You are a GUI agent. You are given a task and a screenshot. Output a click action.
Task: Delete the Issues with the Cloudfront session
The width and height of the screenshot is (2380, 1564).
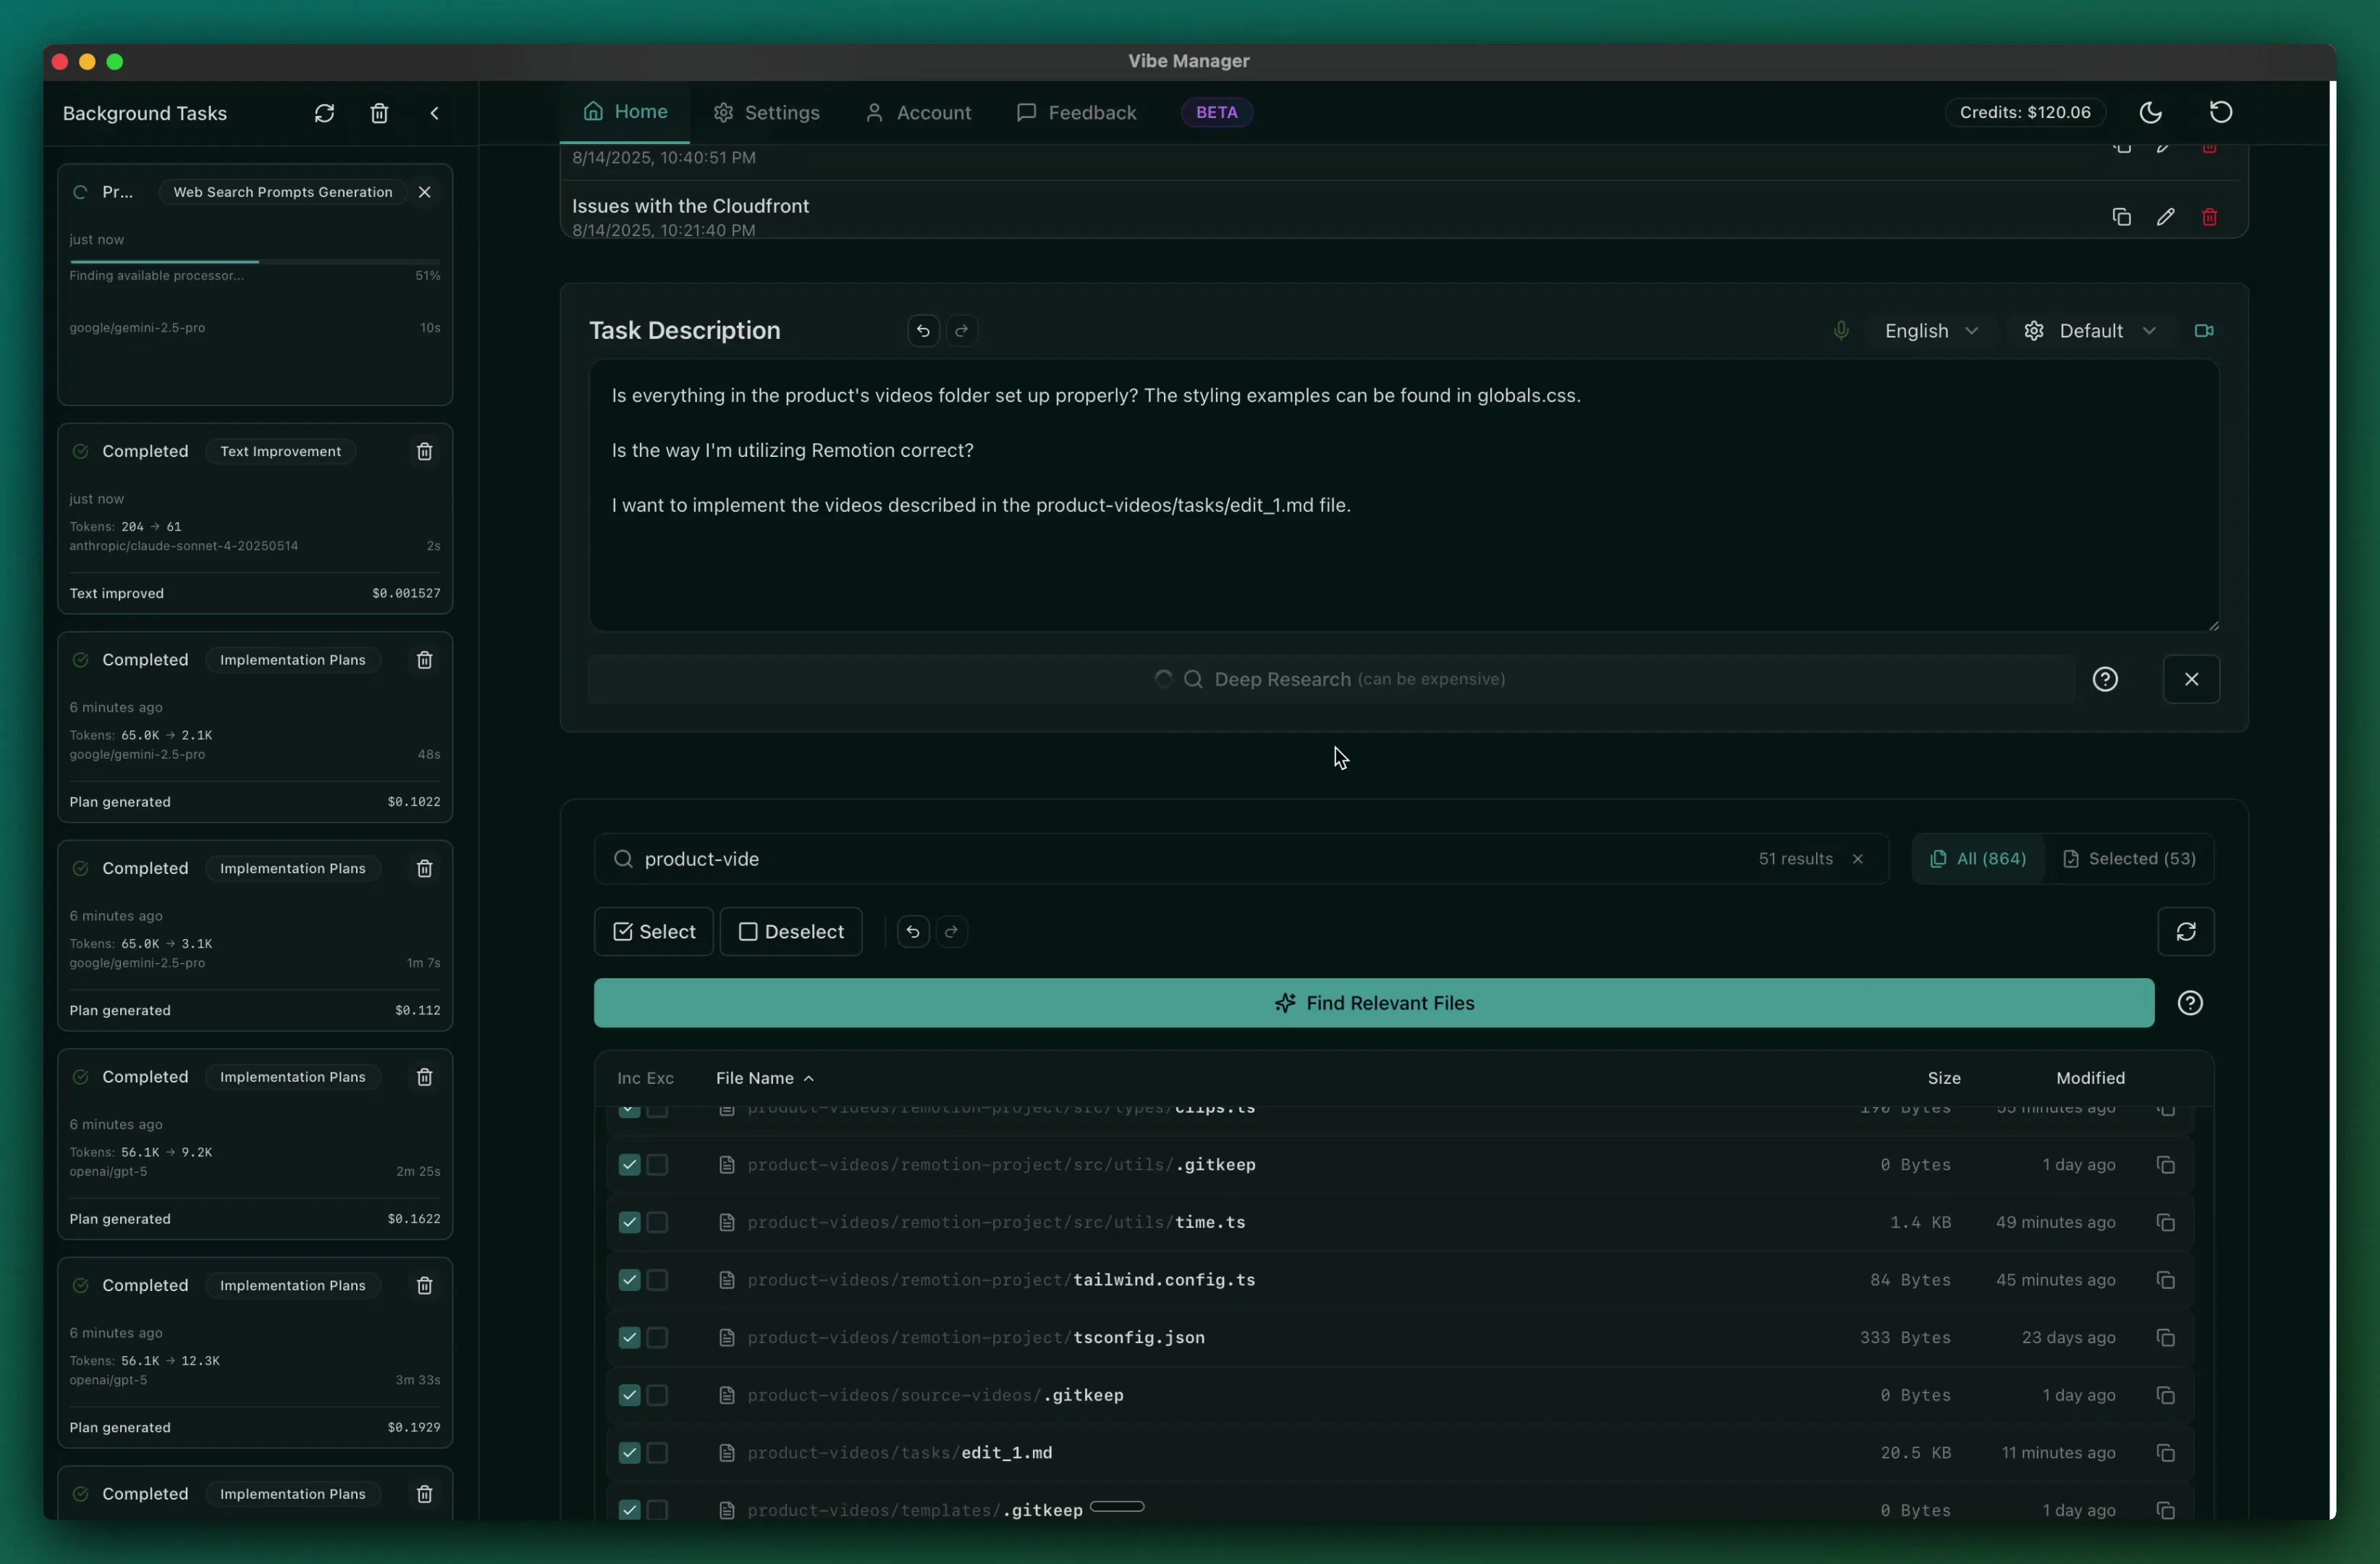(2209, 217)
